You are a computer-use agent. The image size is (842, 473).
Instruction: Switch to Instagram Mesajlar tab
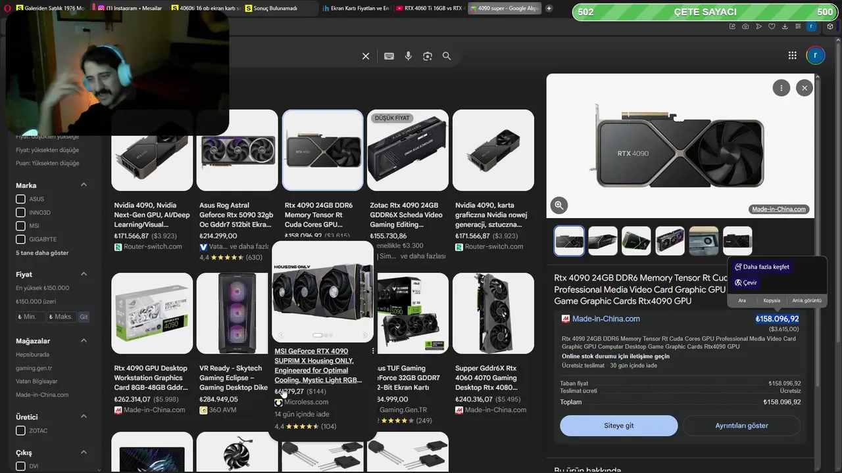(x=128, y=9)
